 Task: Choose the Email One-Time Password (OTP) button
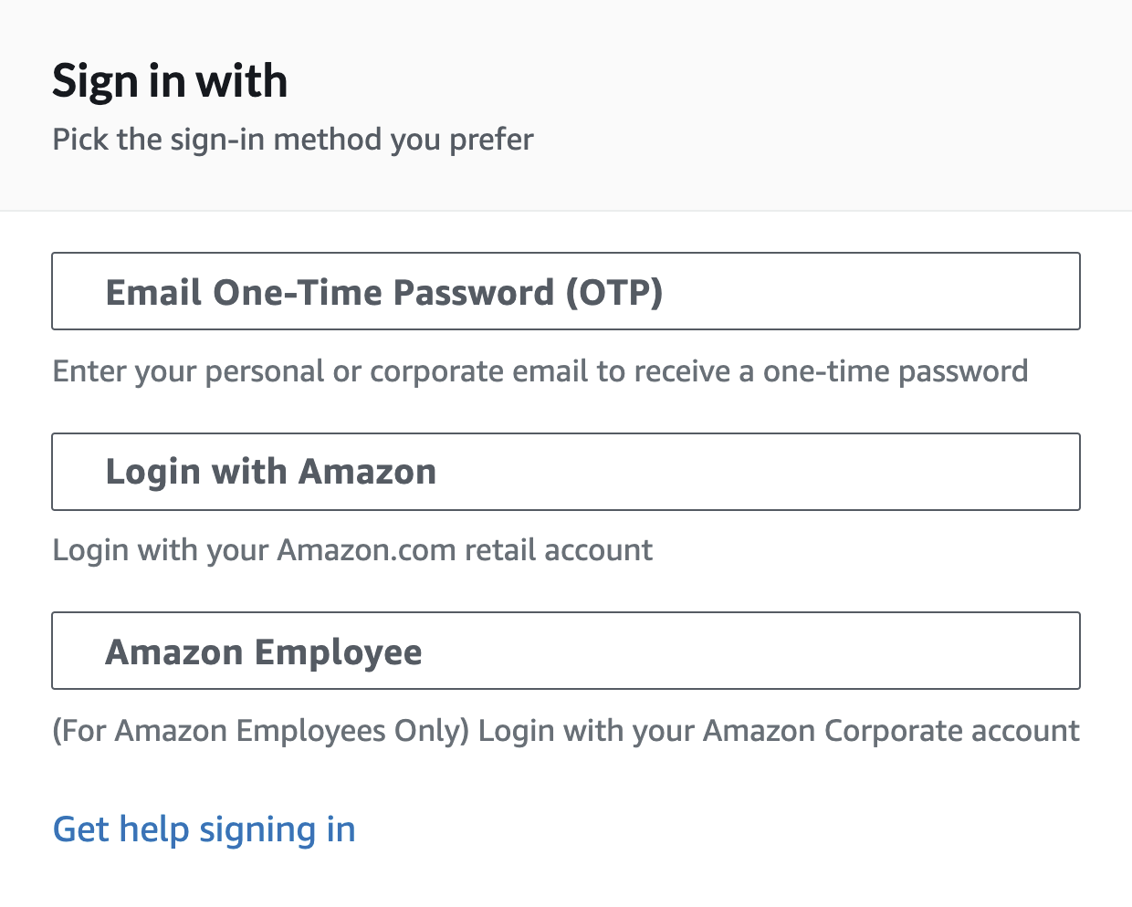point(566,291)
